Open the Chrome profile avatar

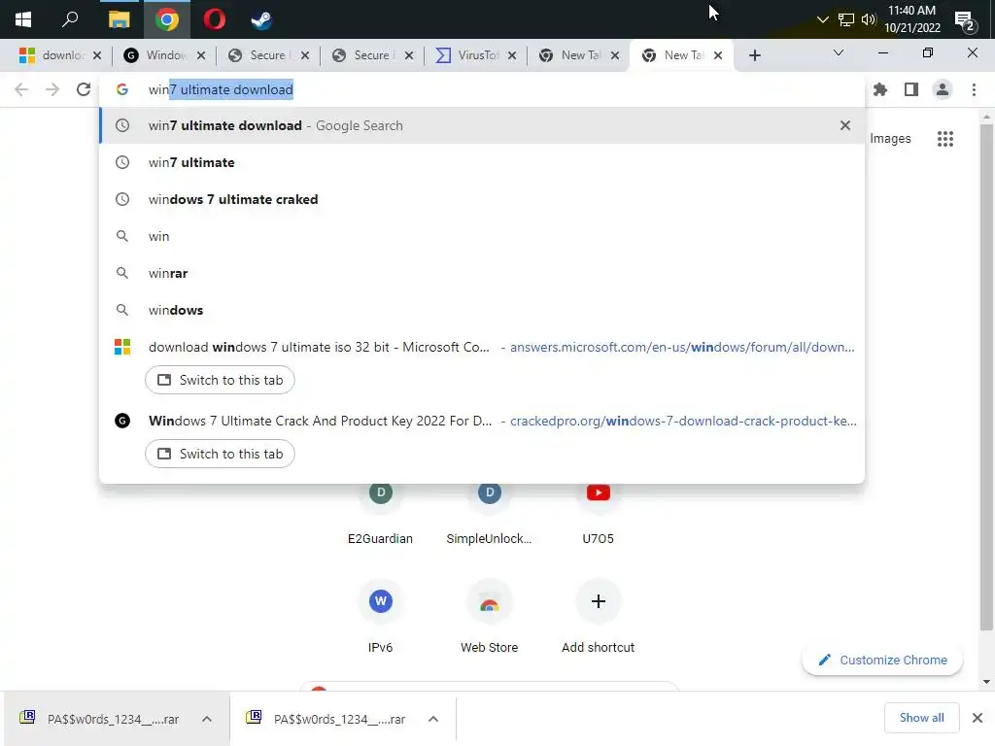[x=943, y=89]
